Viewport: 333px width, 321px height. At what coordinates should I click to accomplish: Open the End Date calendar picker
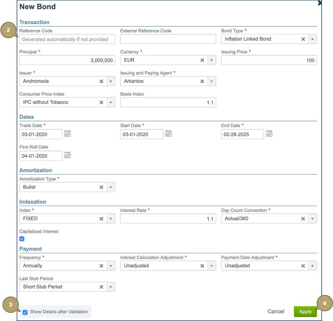(269, 134)
